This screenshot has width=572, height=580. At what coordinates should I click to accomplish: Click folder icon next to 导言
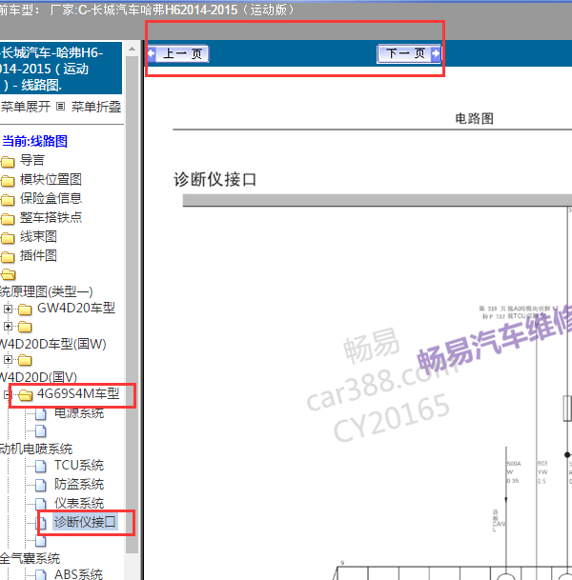point(8,162)
